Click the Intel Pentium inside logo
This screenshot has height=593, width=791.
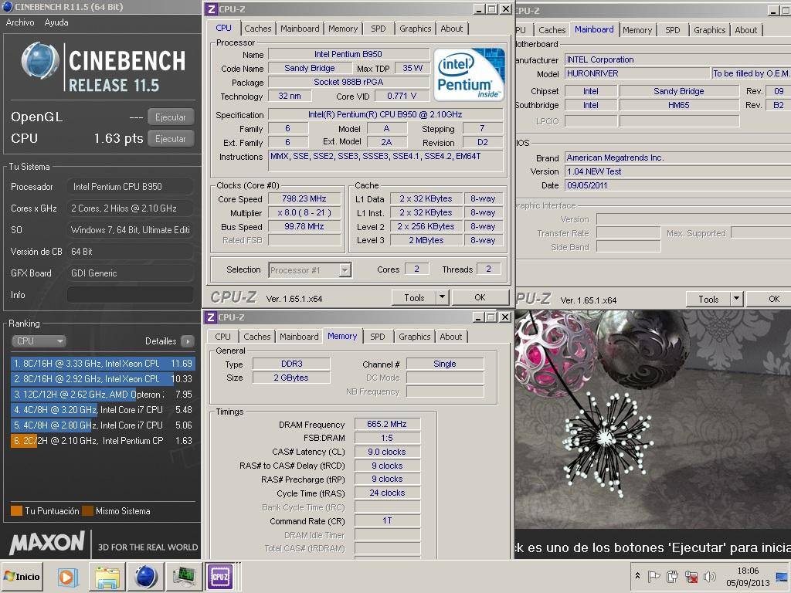469,75
